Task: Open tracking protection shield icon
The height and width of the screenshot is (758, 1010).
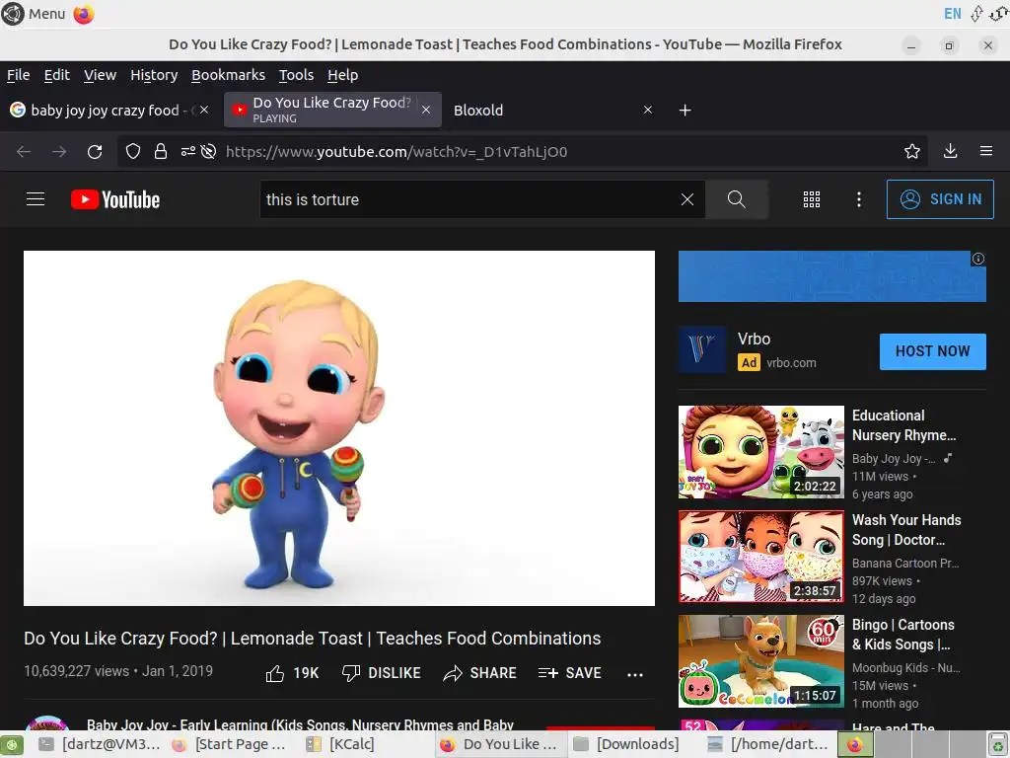Action: pyautogui.click(x=133, y=152)
